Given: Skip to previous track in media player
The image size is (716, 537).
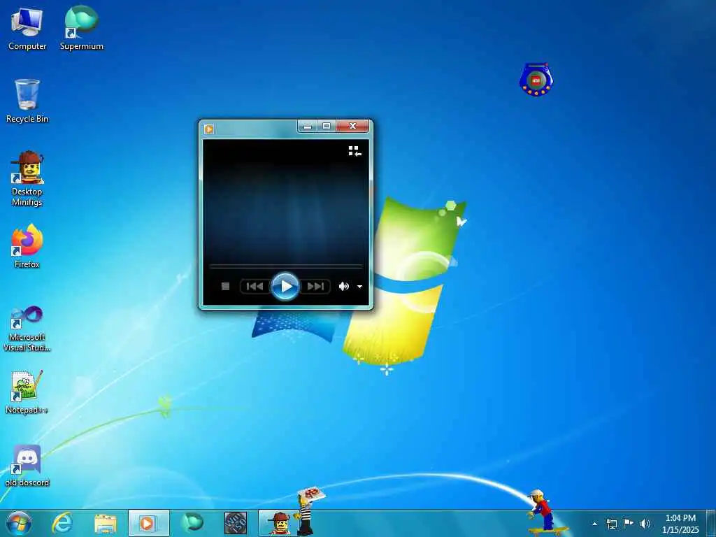Looking at the screenshot, I should coord(255,286).
